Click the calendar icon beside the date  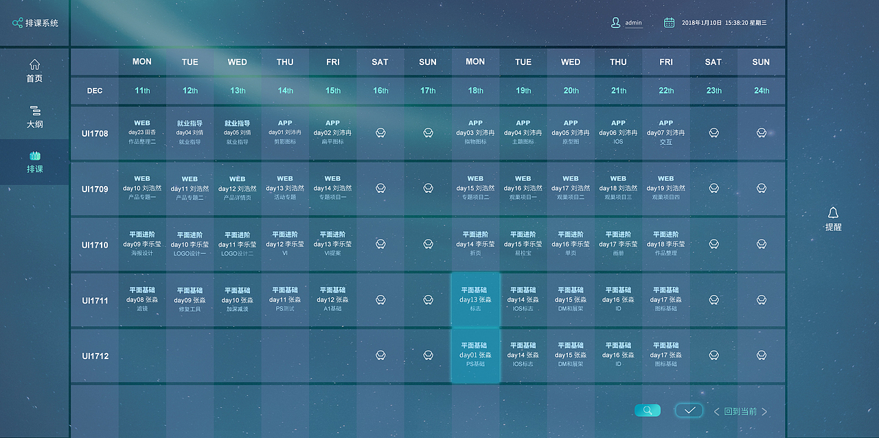click(669, 23)
